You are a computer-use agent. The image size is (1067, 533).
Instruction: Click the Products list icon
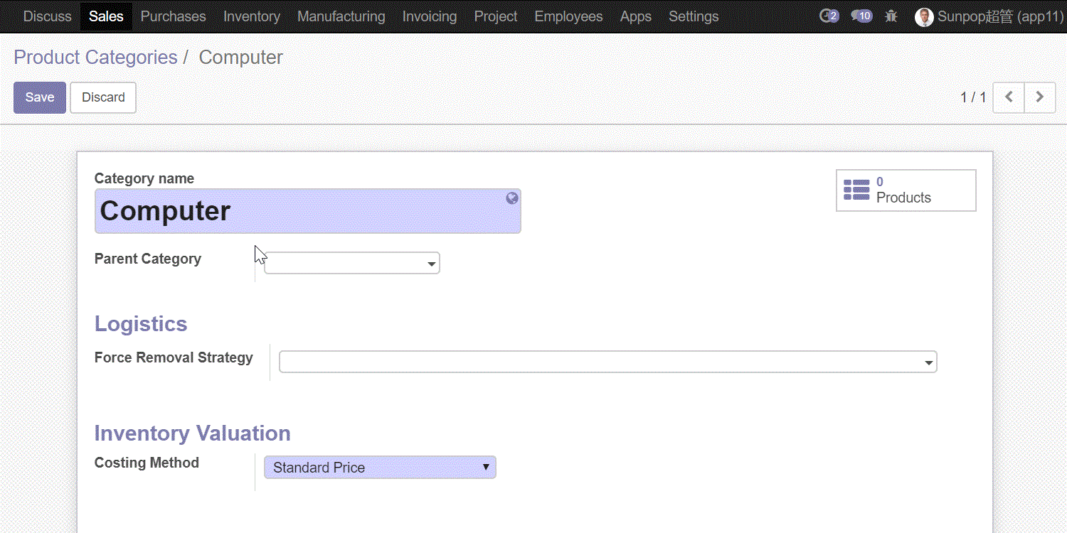[856, 190]
